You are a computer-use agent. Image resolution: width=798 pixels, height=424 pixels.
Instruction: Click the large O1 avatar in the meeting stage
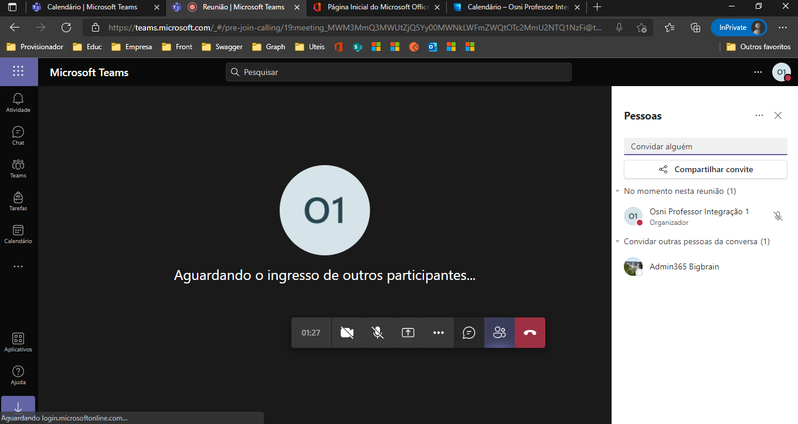(325, 210)
